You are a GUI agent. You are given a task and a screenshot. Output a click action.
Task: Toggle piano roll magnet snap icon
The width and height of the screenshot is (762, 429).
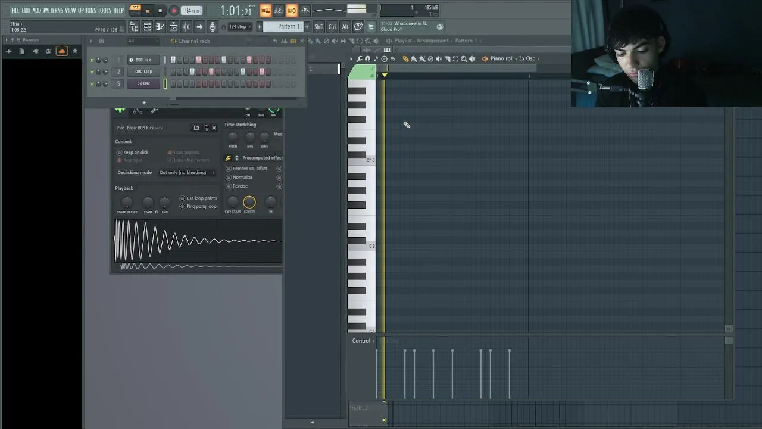367,58
